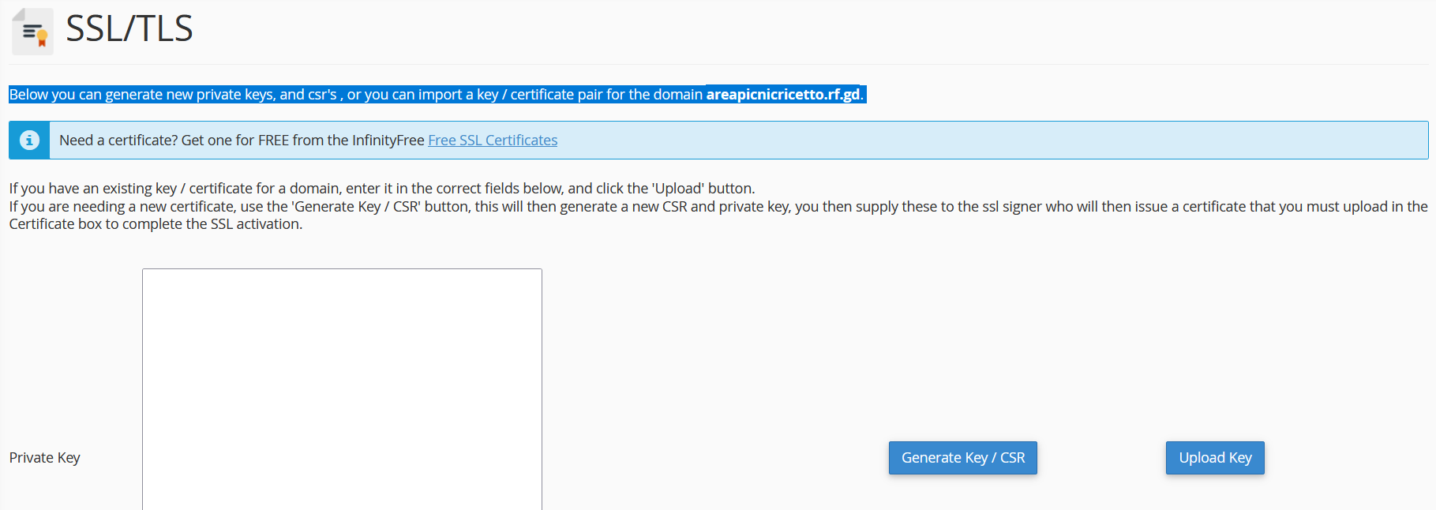
Task: Click the word InfinityFree in the banner
Action: click(x=388, y=141)
